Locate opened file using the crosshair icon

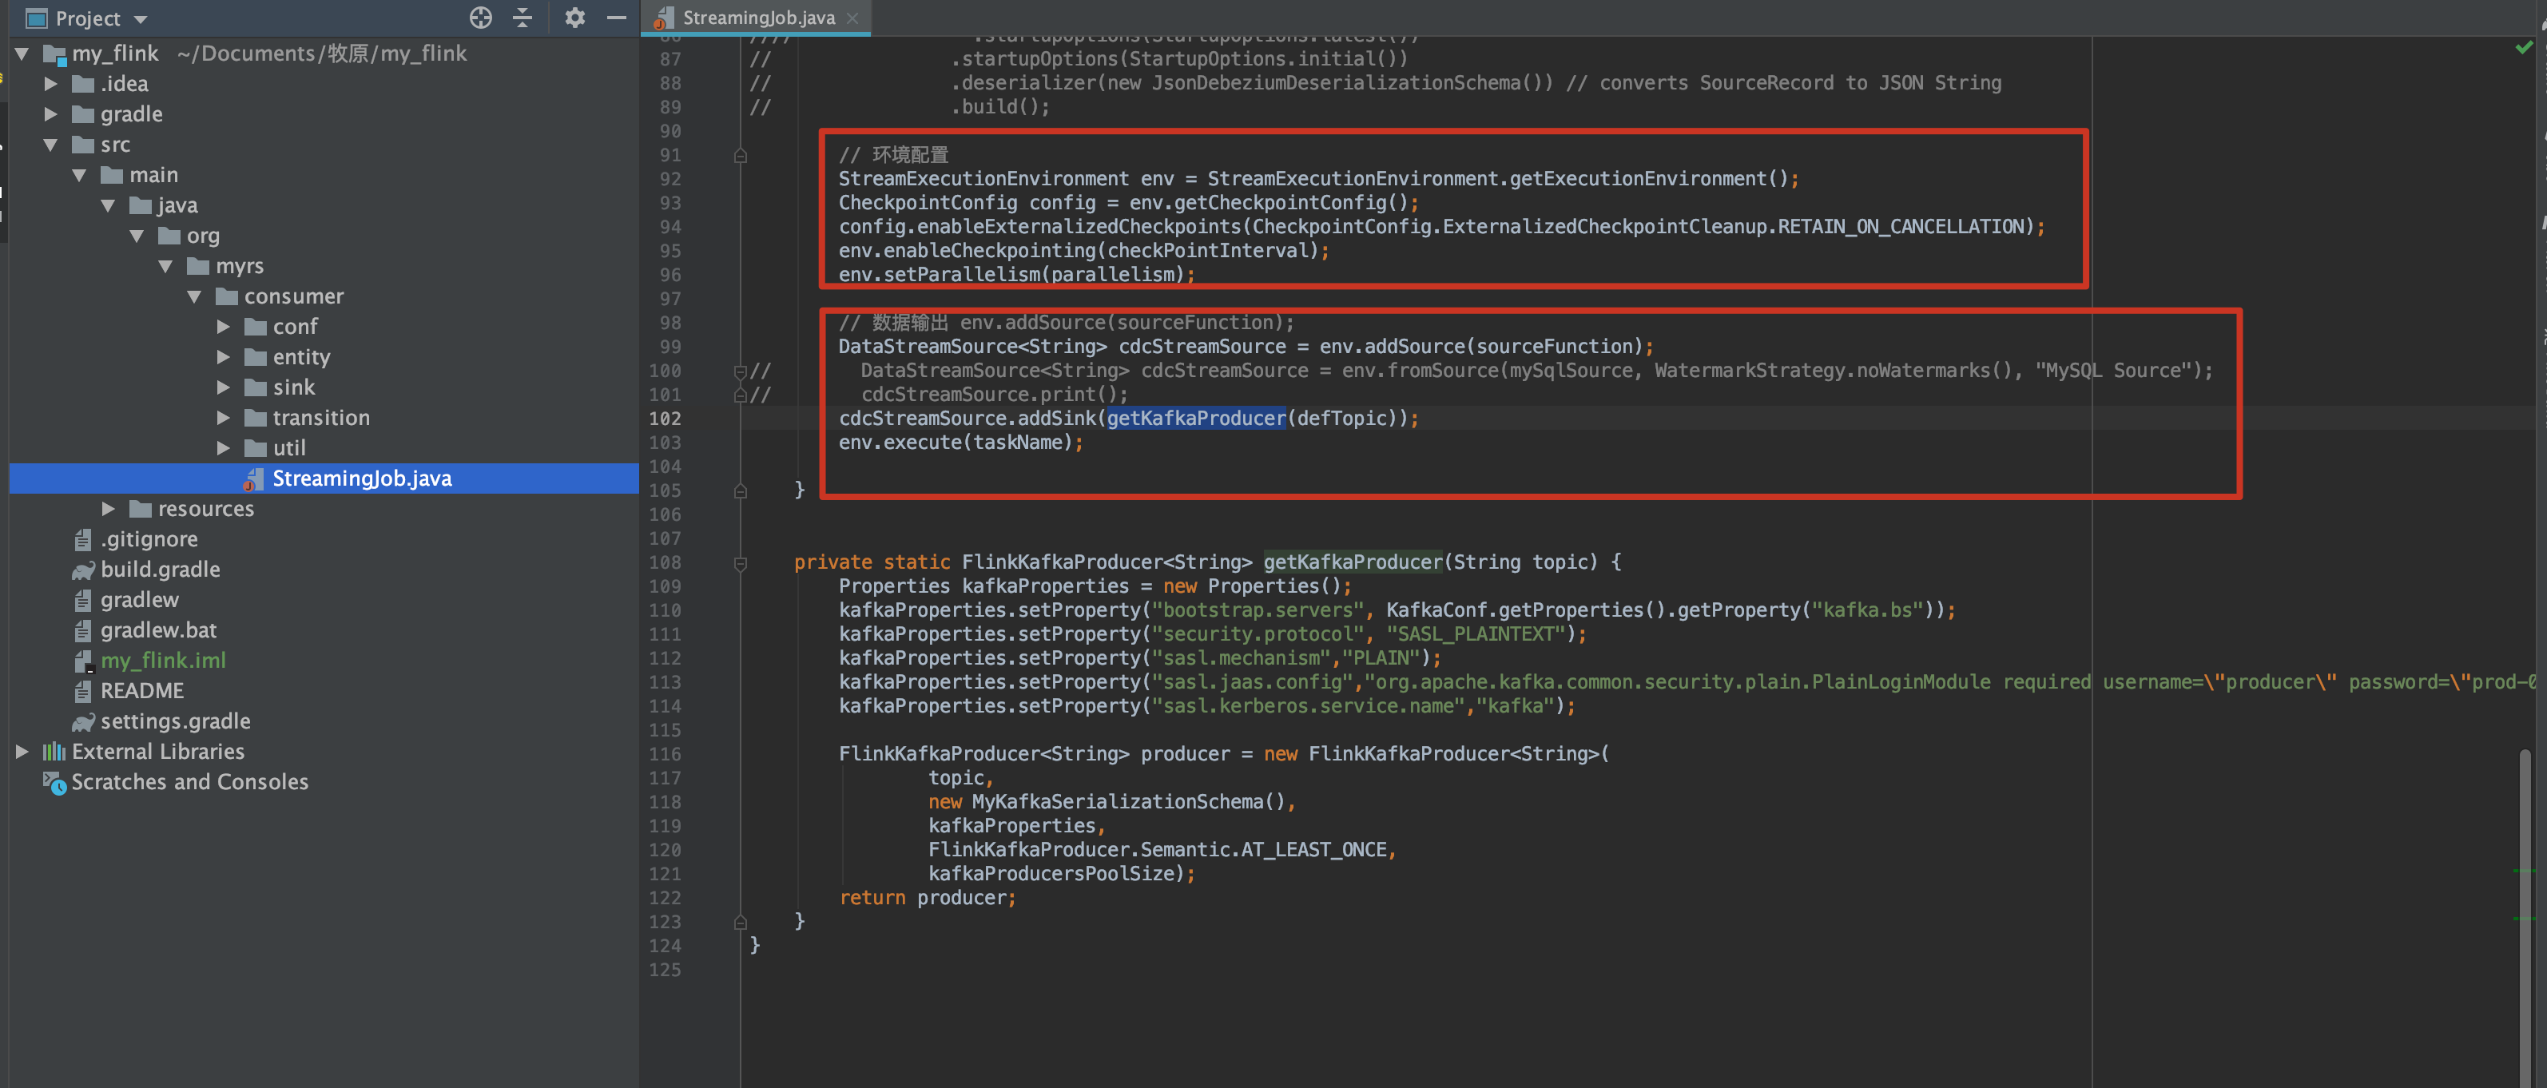point(480,18)
